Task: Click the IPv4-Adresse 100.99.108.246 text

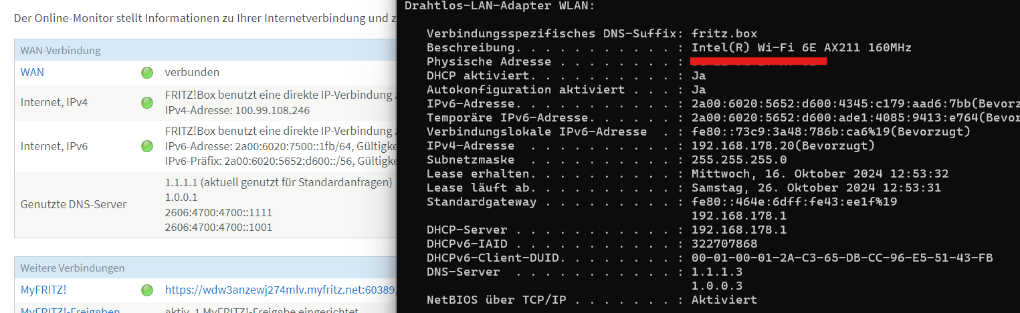Action: click(237, 110)
